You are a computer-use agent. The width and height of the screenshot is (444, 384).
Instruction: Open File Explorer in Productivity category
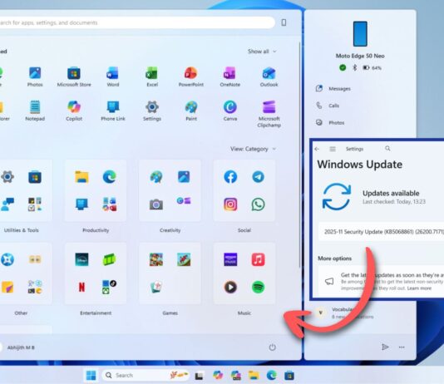click(81, 177)
